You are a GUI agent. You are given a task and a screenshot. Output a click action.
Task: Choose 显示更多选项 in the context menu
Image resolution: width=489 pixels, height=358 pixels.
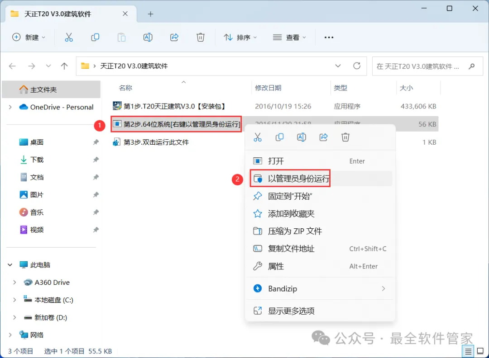pos(320,311)
